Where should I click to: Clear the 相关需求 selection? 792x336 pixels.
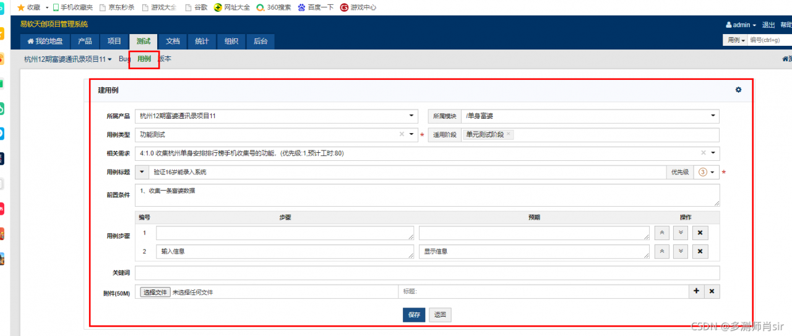click(703, 153)
